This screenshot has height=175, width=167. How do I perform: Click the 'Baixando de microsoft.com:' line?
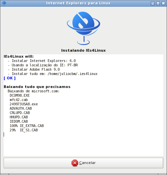click(x=34, y=91)
